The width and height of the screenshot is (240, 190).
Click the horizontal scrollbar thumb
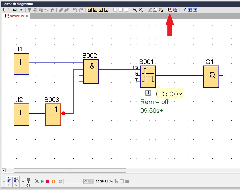70,170
